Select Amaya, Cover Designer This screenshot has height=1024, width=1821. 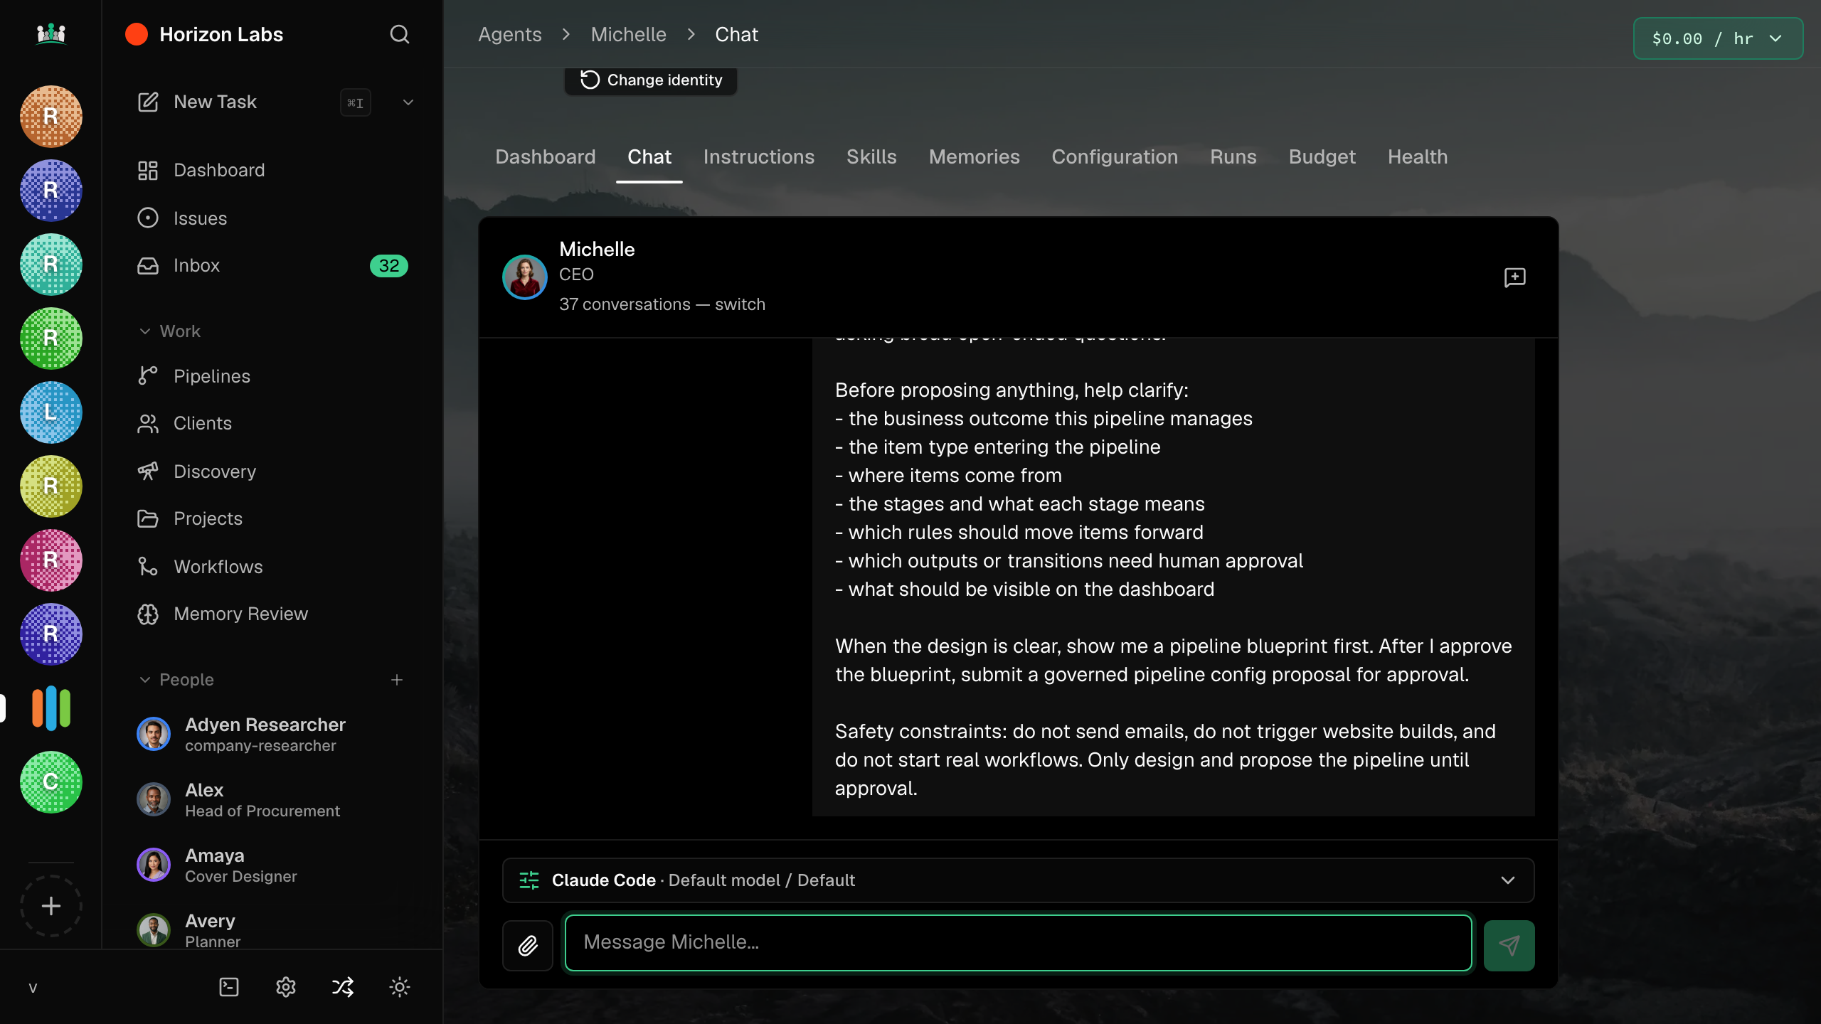tap(272, 865)
